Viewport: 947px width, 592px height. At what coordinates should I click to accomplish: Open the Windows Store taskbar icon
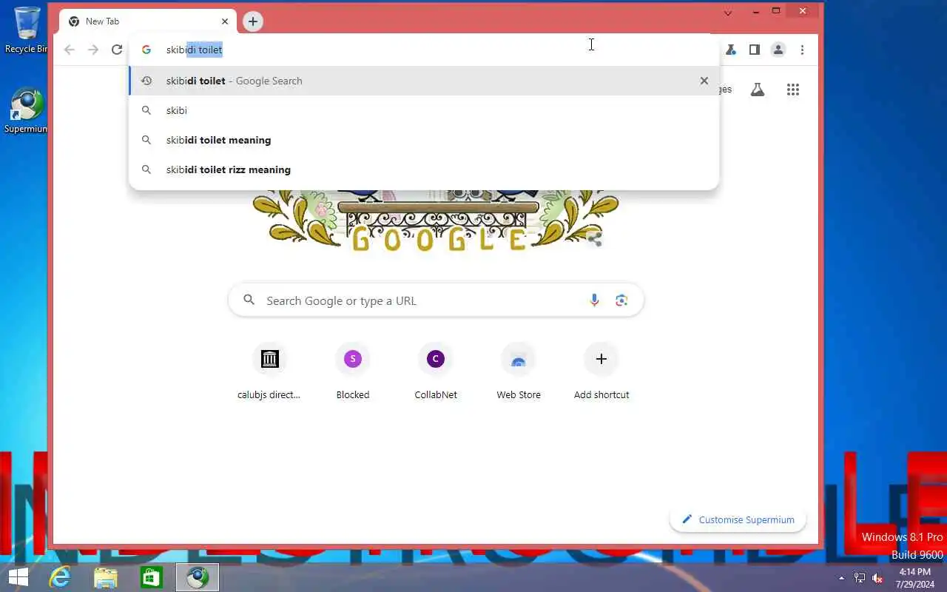pos(152,577)
